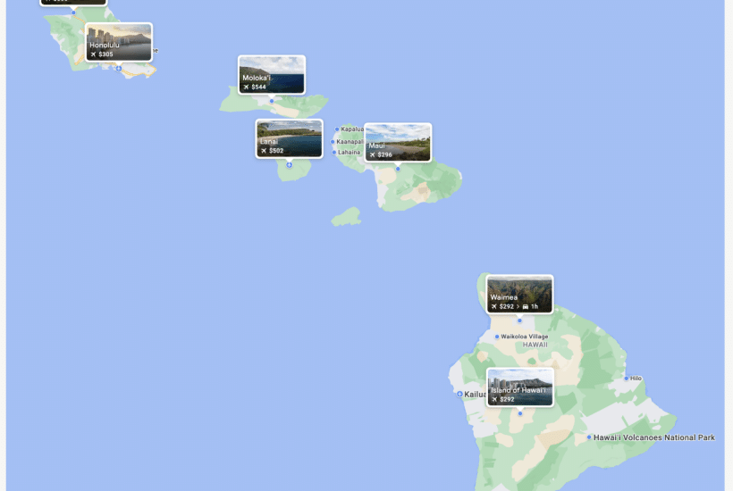Click the Waikoloa Village marker dot
This screenshot has height=491, width=733.
tap(497, 337)
